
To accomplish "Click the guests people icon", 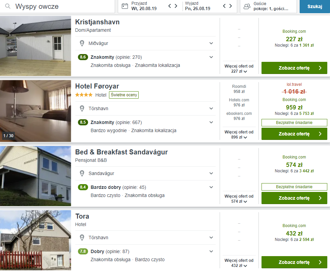I will pyautogui.click(x=247, y=6).
